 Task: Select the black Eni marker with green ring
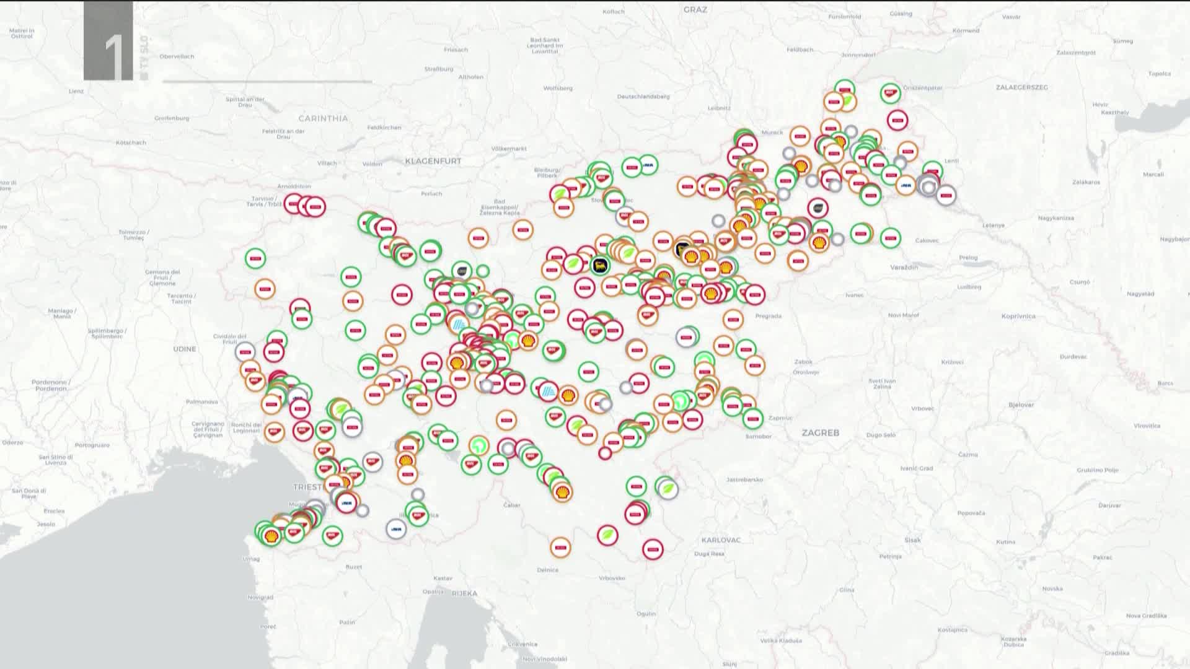pos(599,266)
